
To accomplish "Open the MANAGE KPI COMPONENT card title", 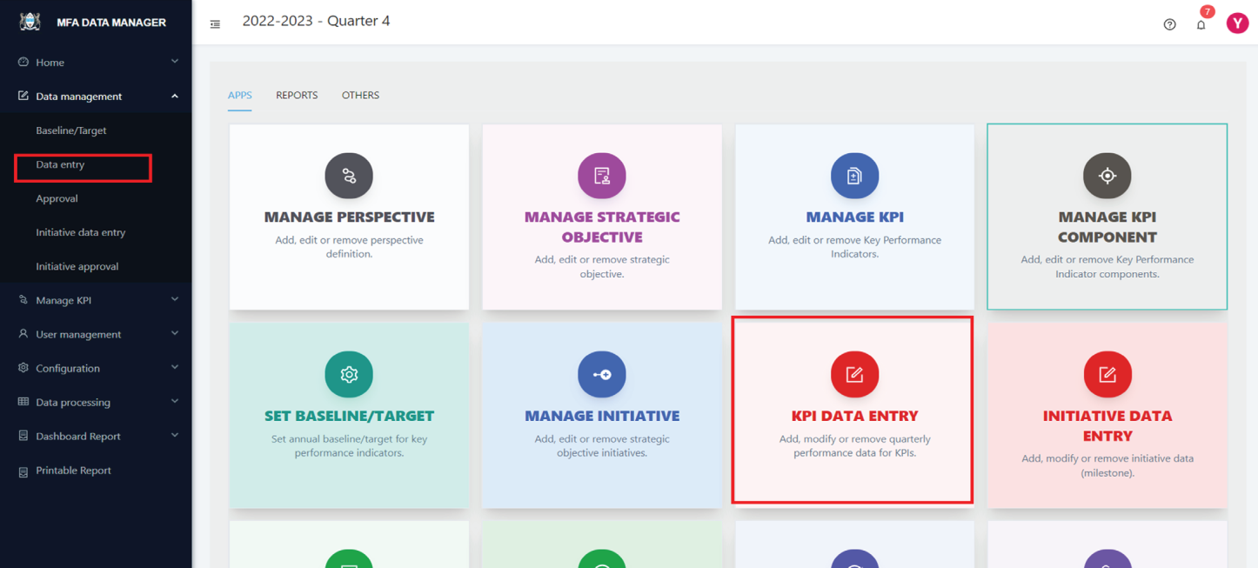I will (x=1107, y=227).
